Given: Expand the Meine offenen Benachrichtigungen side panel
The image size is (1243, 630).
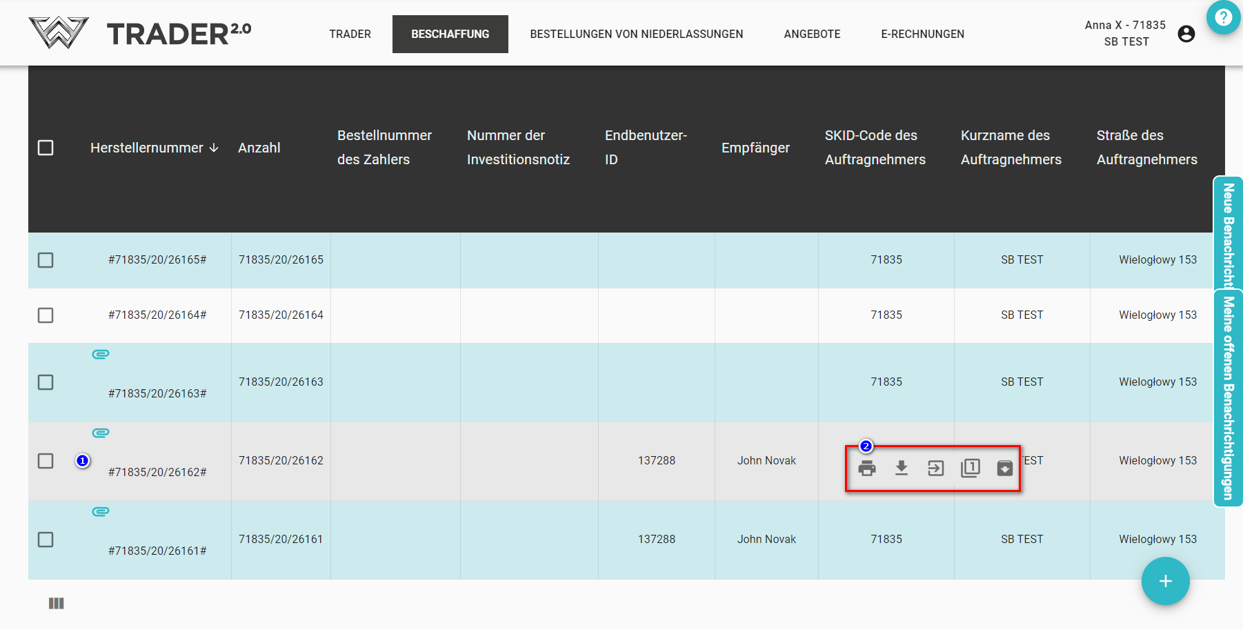Looking at the screenshot, I should (1228, 397).
